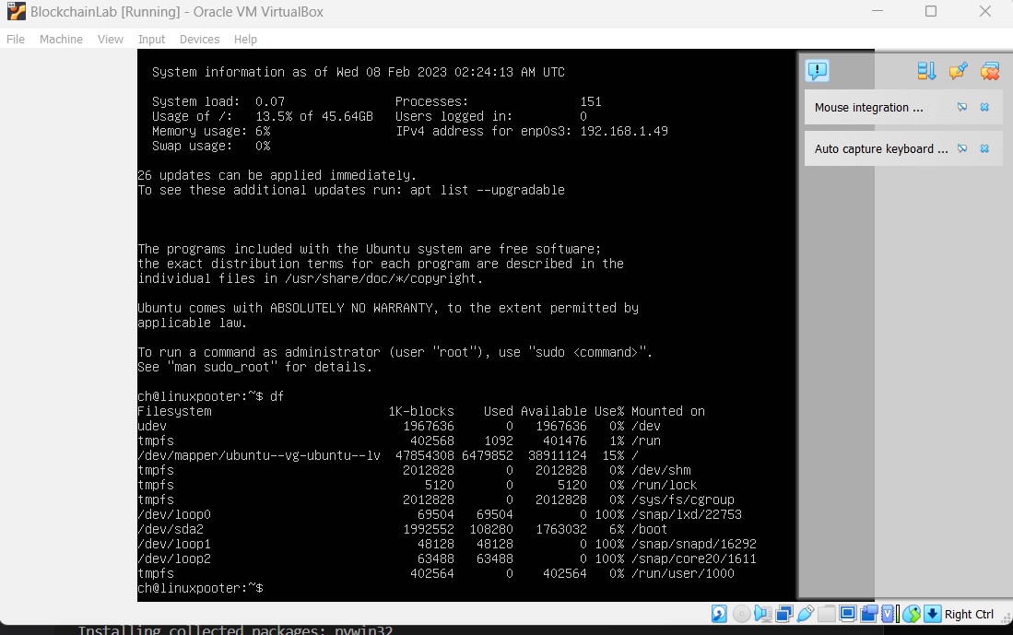Image resolution: width=1013 pixels, height=635 pixels.
Task: Open the Devices menu
Action: 200,40
